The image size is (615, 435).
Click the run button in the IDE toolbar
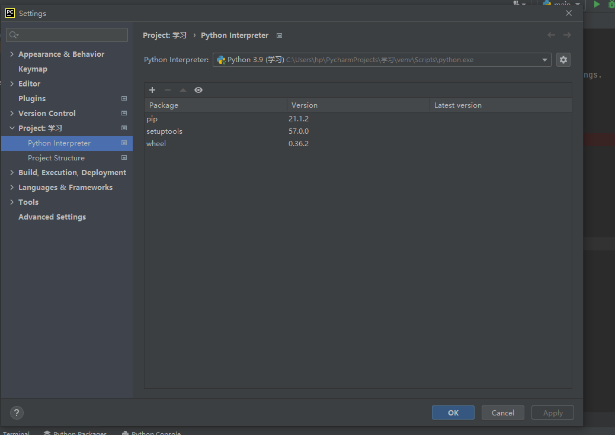click(x=597, y=5)
